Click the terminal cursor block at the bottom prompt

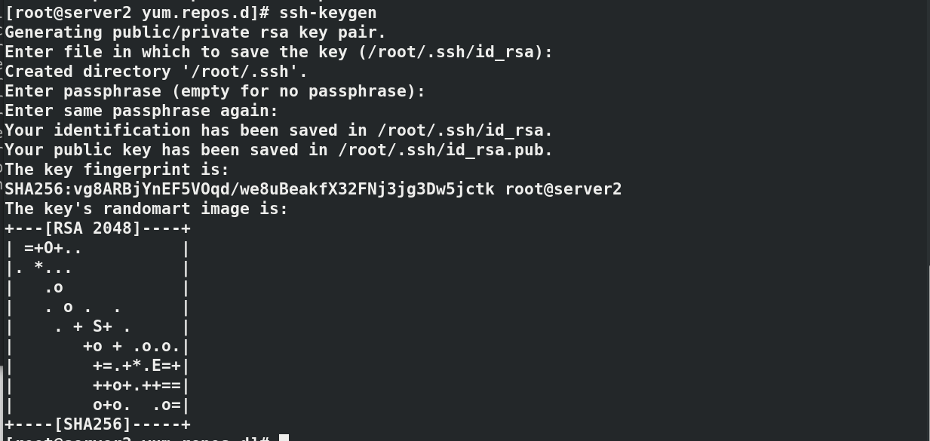coord(284,438)
